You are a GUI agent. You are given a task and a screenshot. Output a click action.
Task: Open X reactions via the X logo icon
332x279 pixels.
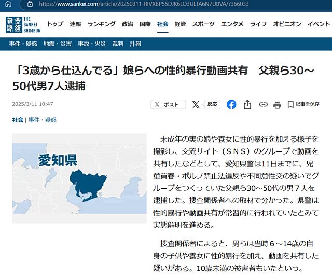click(196, 104)
